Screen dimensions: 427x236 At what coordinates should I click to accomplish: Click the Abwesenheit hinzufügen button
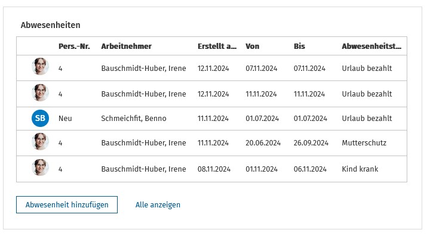[67, 205]
